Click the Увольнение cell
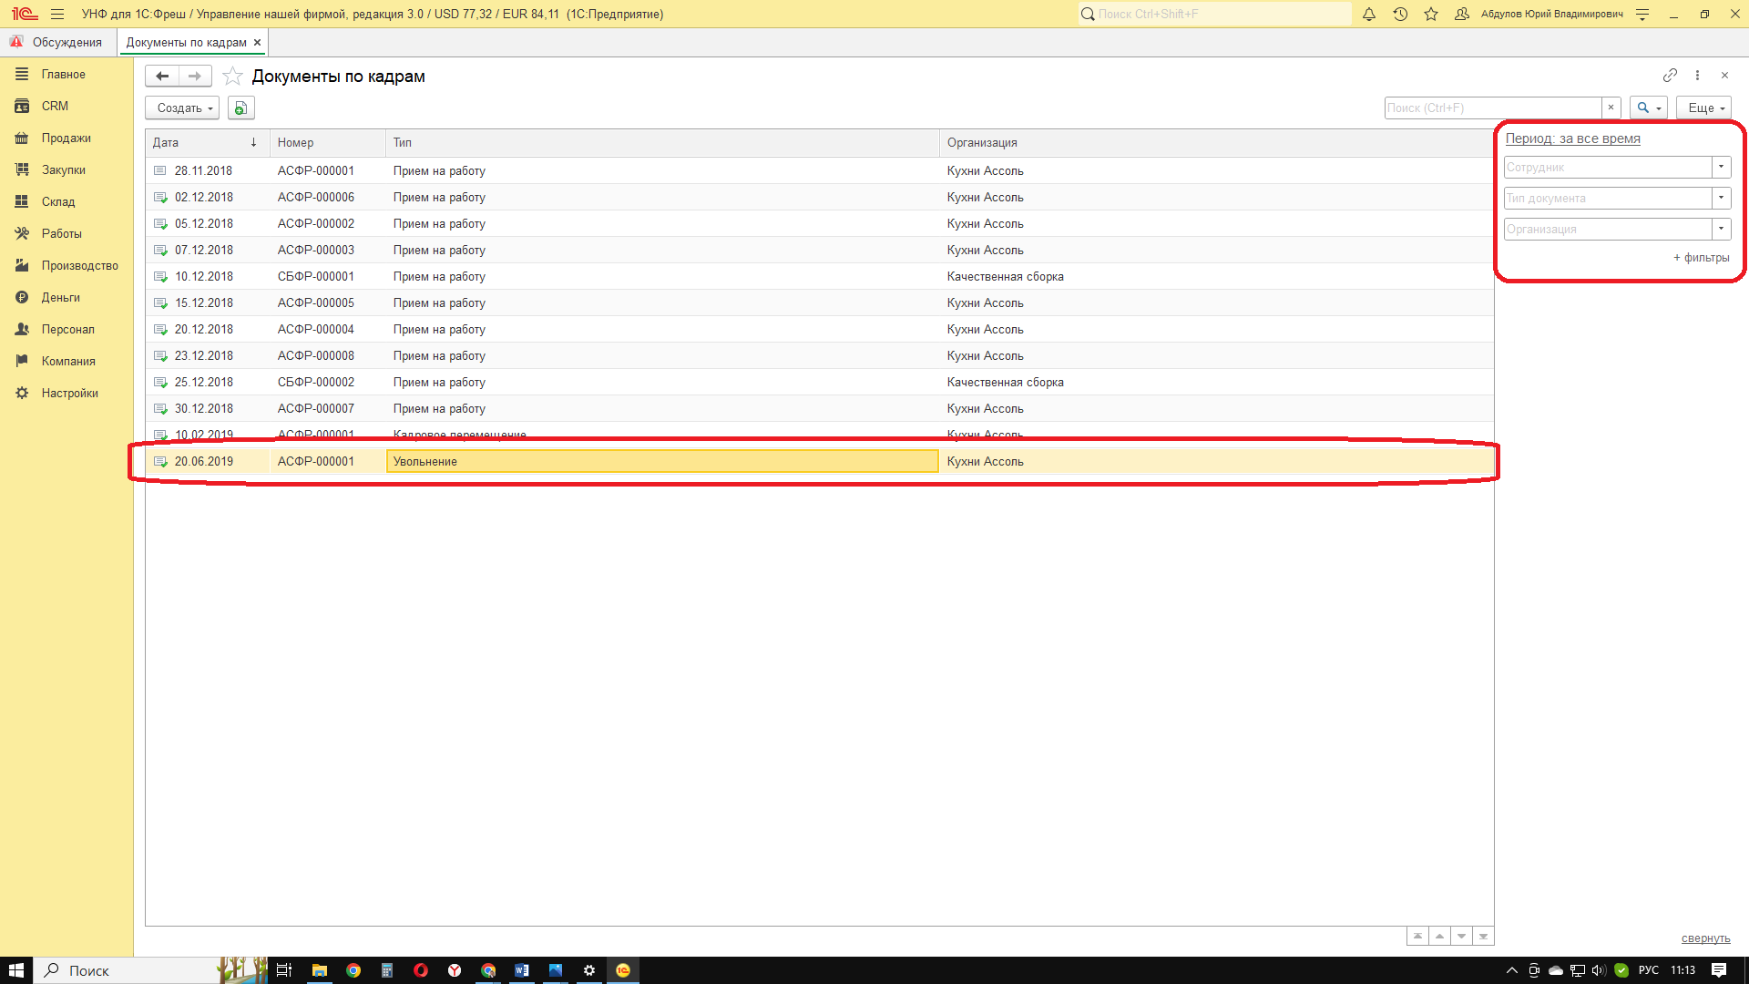Viewport: 1749px width, 984px height. tap(662, 461)
